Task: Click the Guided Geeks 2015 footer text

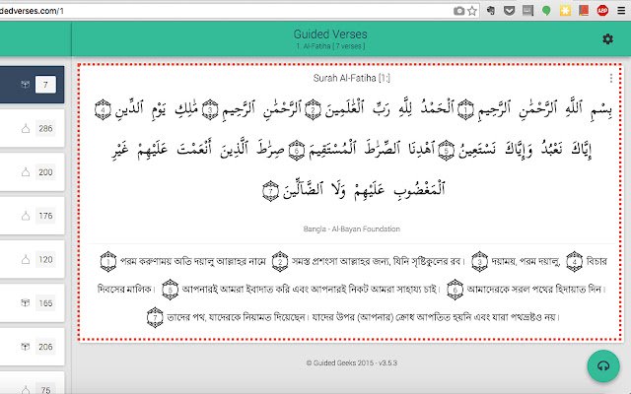Action: (x=352, y=362)
